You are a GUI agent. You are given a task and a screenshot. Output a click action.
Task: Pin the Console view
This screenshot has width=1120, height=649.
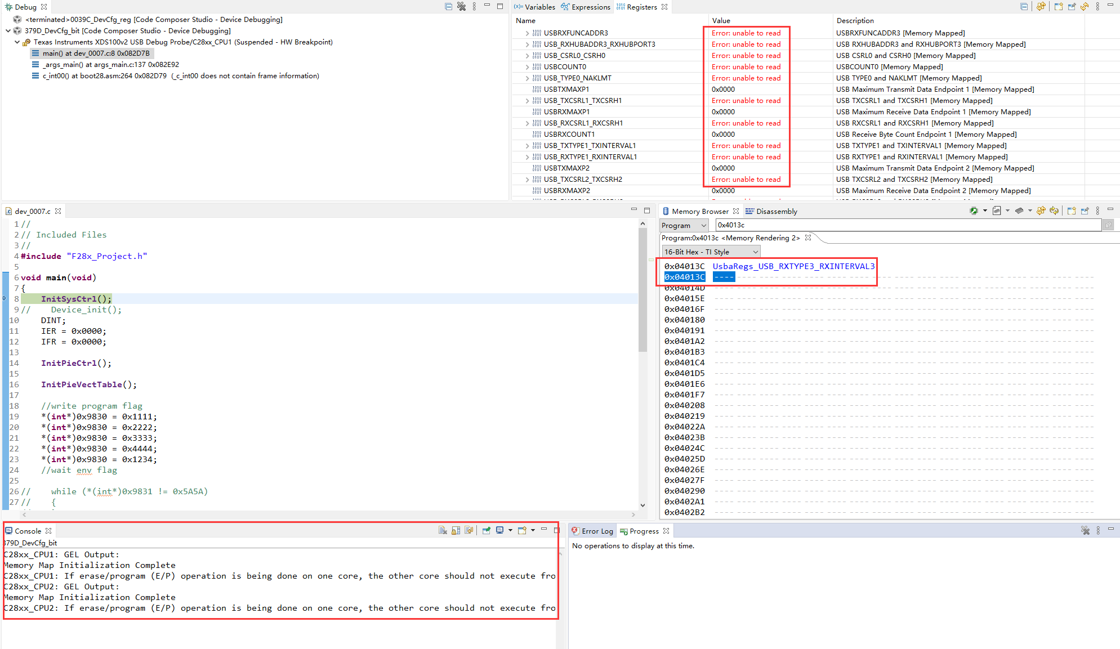[x=486, y=530]
